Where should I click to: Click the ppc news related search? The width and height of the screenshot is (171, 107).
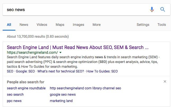pos(14,101)
